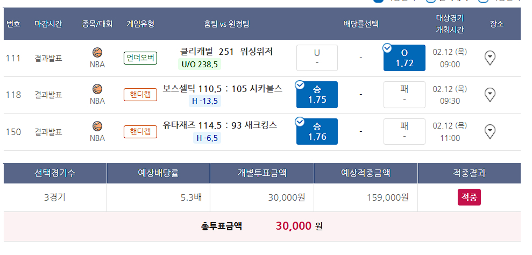
Task: Toggle 승 1.76 pick for 유타재즈
Action: tap(317, 131)
